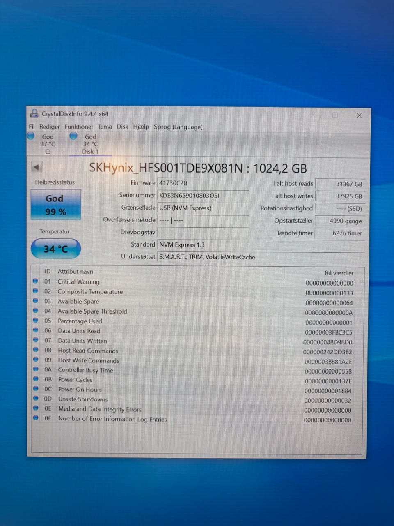Screen dimensions: 394x526
Task: Click status dot for Unsafe Shutdowns
Action: point(36,398)
